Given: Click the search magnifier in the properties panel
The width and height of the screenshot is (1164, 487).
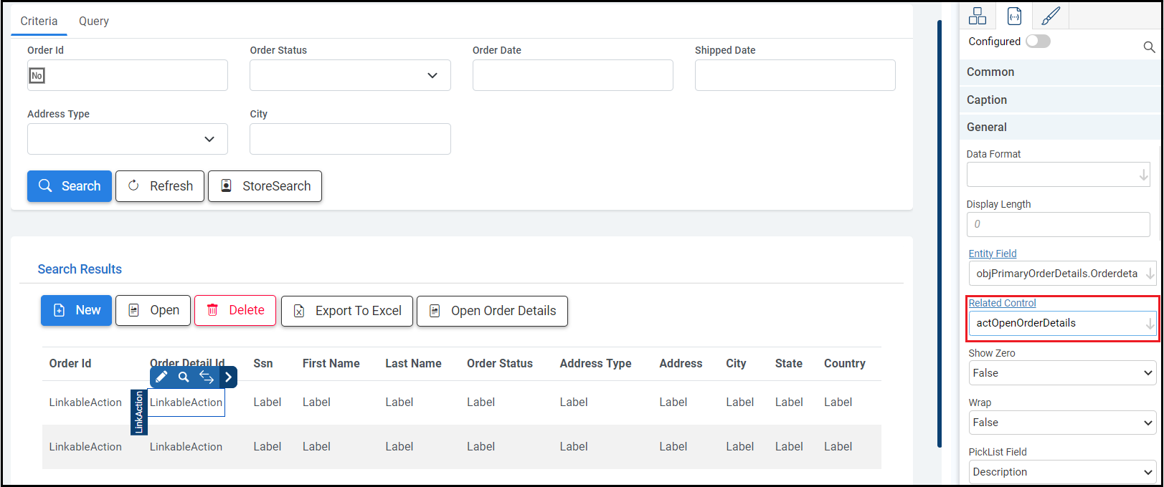Looking at the screenshot, I should [1149, 47].
